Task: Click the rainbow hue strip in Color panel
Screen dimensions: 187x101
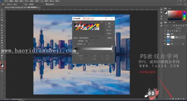Action: click(x=184, y=15)
